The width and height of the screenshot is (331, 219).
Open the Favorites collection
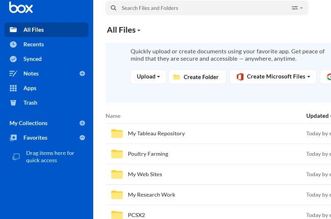coord(35,138)
